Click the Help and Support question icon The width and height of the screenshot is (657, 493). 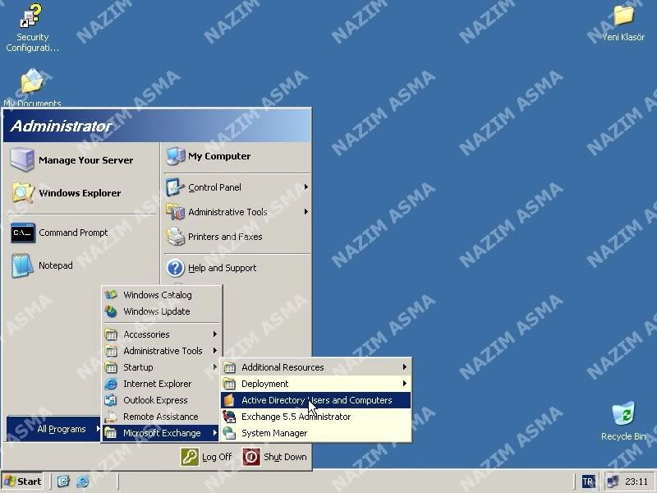click(175, 268)
